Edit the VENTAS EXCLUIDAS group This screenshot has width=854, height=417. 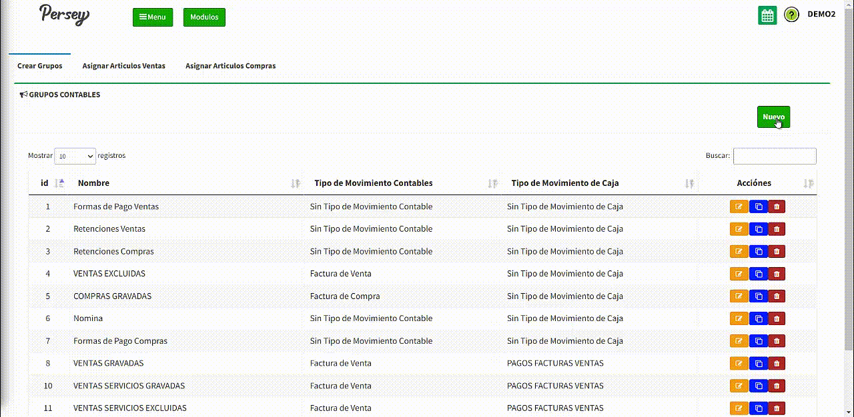coord(739,274)
